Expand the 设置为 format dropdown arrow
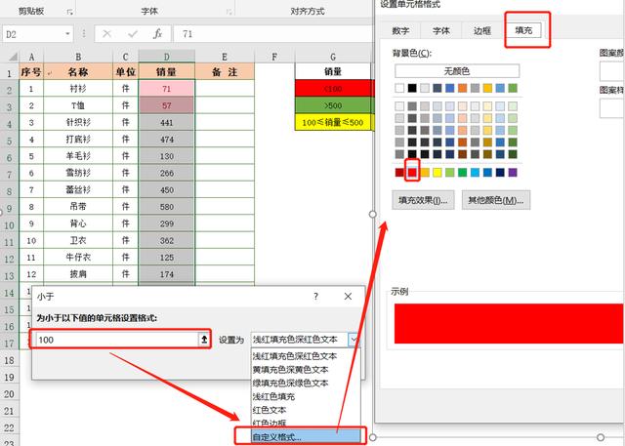 click(354, 339)
